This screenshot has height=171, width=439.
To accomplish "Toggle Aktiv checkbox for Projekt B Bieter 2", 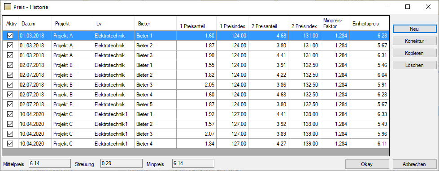I will tap(10, 75).
